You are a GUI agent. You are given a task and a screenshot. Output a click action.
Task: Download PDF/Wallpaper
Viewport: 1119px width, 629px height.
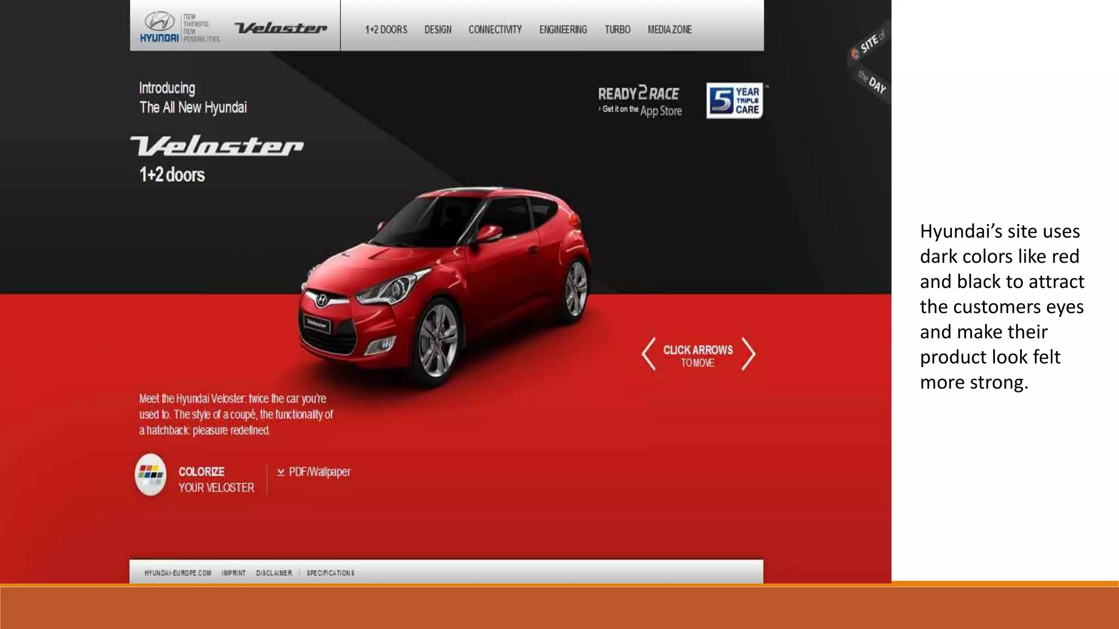314,472
